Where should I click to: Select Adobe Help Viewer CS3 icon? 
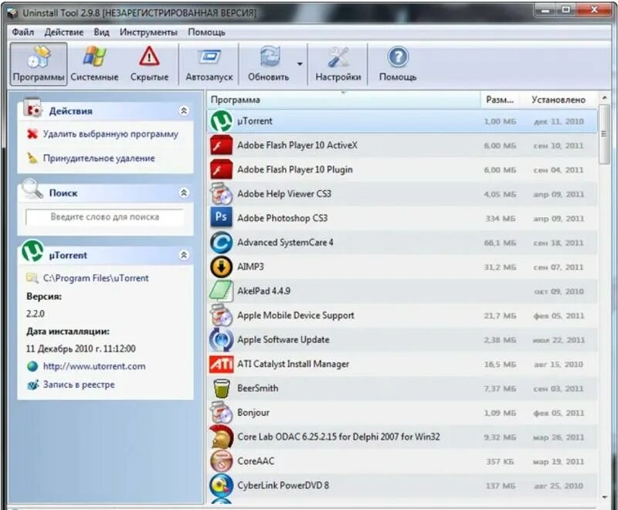click(221, 194)
